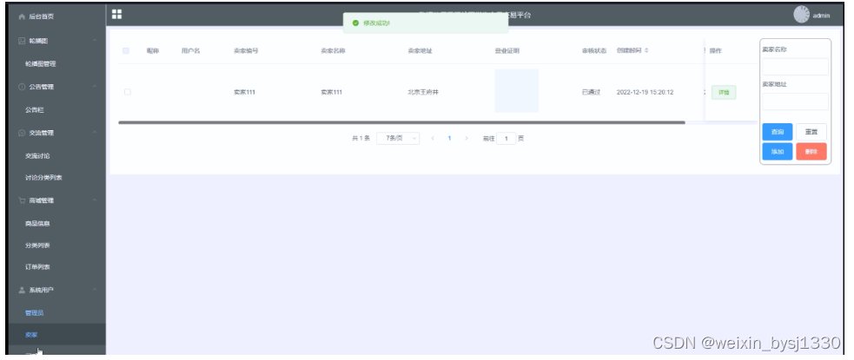Image resolution: width=854 pixels, height=360 pixels.
Task: Collapse the 公告管理 menu chevron
Action: (95, 87)
